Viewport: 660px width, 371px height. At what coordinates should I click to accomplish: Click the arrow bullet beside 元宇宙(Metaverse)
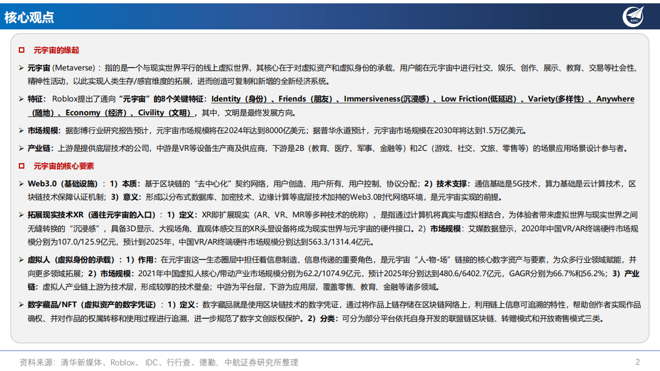22,68
